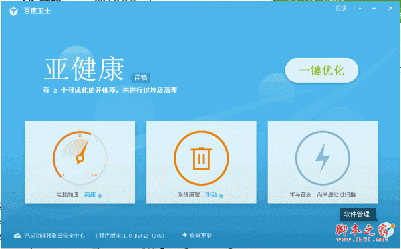Viewport: 401px width, 249px height.
Task: Click the trash can icon for 系统清理
Action: tap(201, 158)
